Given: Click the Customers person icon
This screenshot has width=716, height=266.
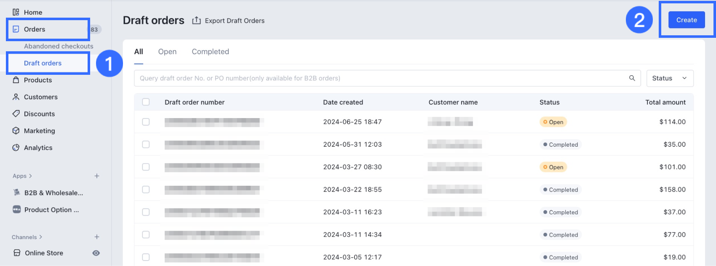Looking at the screenshot, I should [x=16, y=97].
